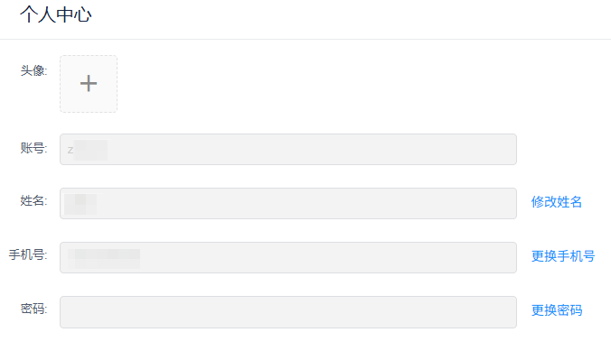Viewport: 611px width, 360px height.
Task: Click the blurred account value starting with z
Action: pos(88,150)
